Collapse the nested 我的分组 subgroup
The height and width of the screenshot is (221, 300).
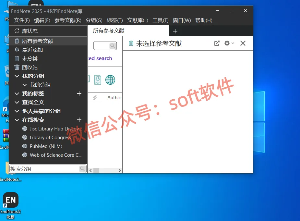(25, 85)
